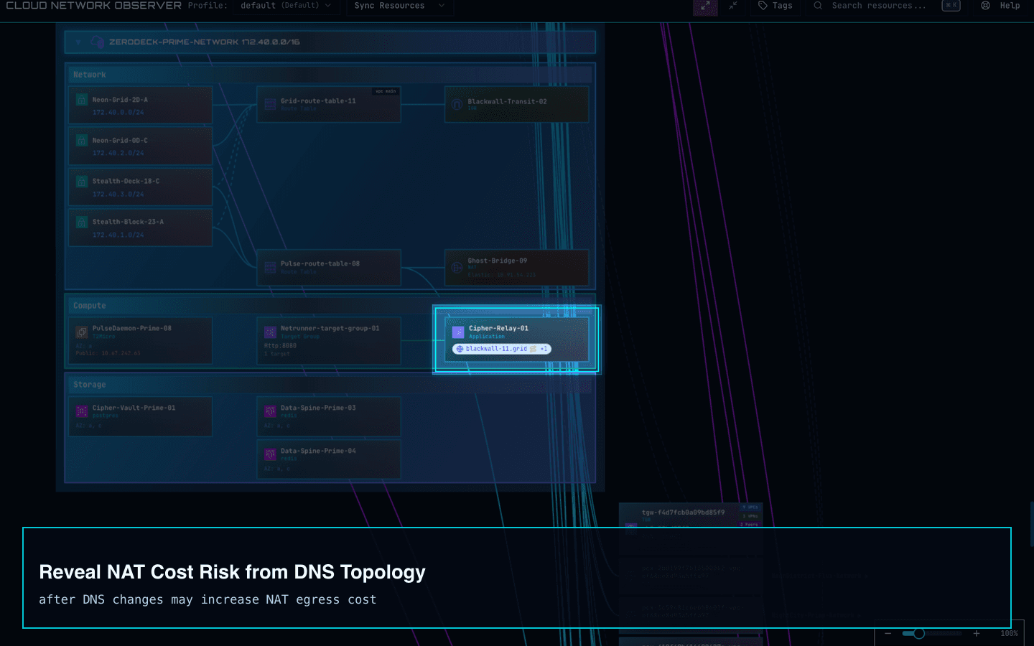The height and width of the screenshot is (646, 1034).
Task: Click the transit icon on Blackwall-Transit-02
Action: (457, 104)
